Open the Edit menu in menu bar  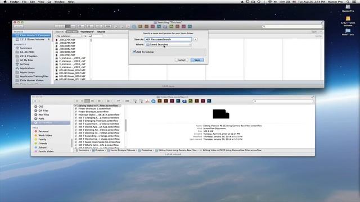tap(33, 2)
